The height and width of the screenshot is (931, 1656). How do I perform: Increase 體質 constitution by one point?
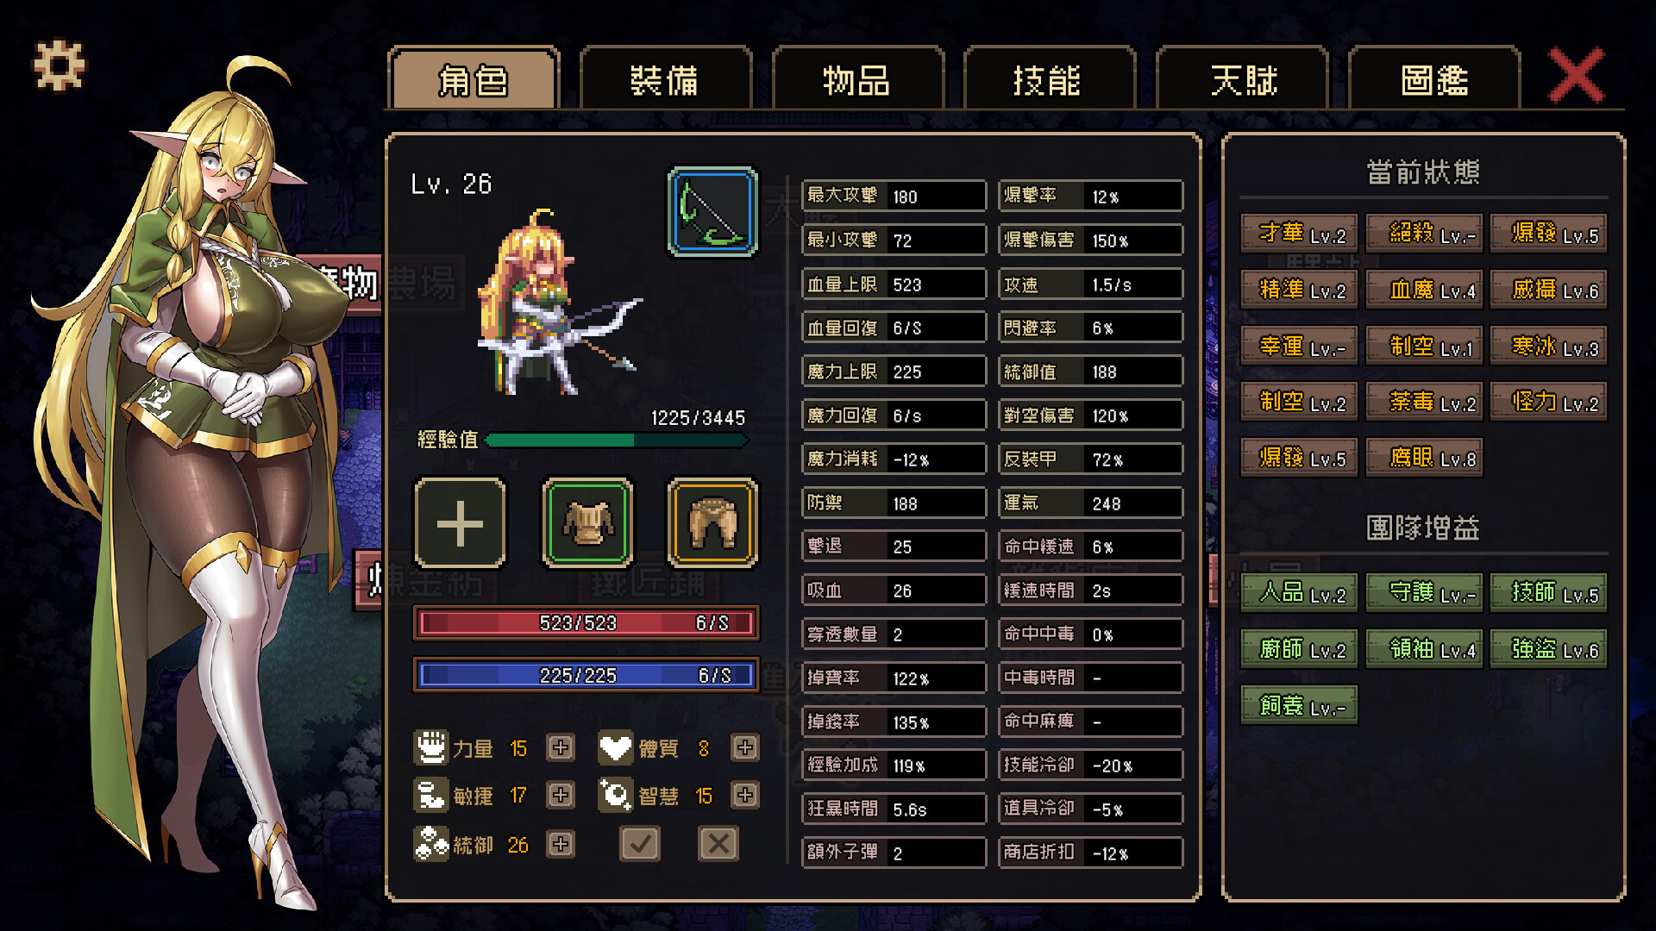[x=745, y=747]
